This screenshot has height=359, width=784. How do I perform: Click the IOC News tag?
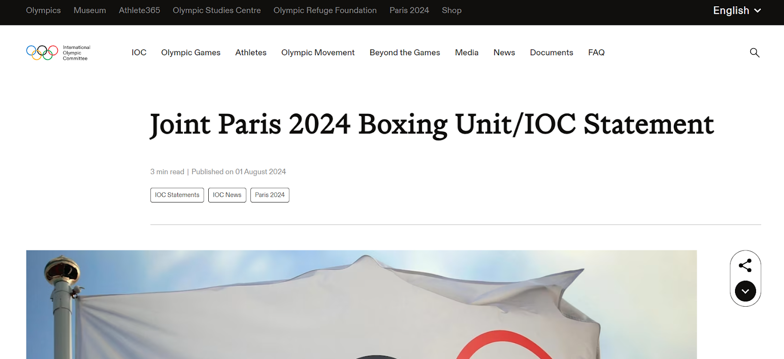pos(227,195)
